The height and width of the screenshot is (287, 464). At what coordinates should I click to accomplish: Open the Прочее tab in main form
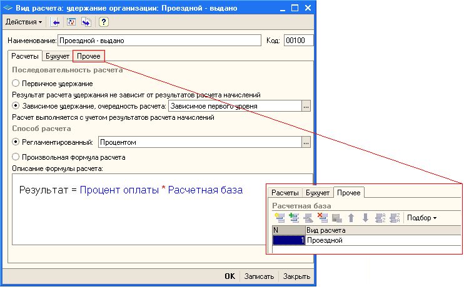88,57
